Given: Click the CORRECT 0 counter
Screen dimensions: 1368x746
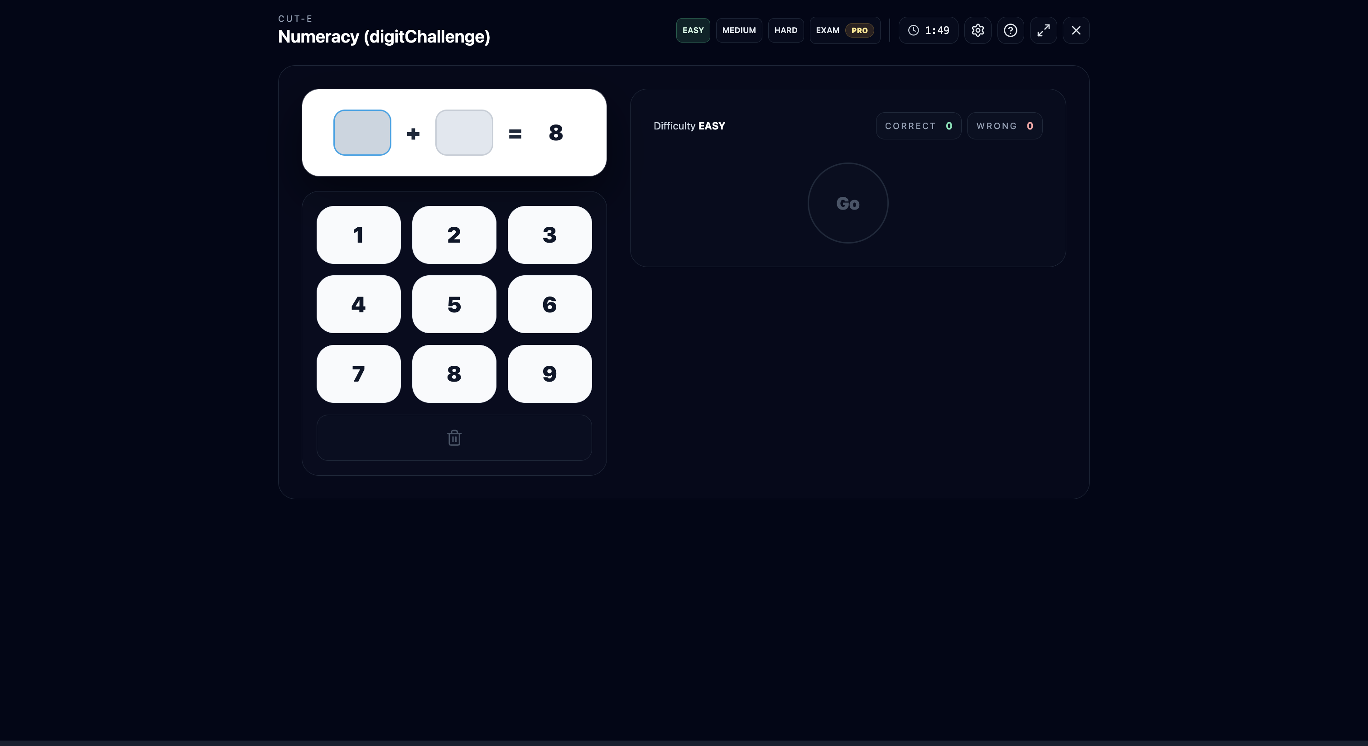Looking at the screenshot, I should coord(918,126).
